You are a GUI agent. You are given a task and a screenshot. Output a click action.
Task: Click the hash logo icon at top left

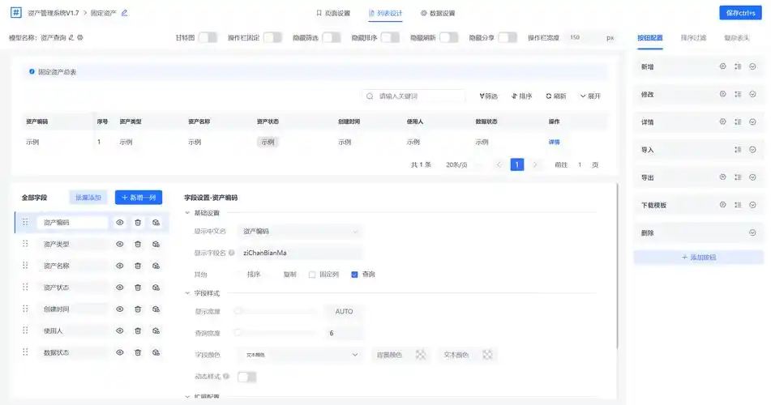tap(15, 12)
